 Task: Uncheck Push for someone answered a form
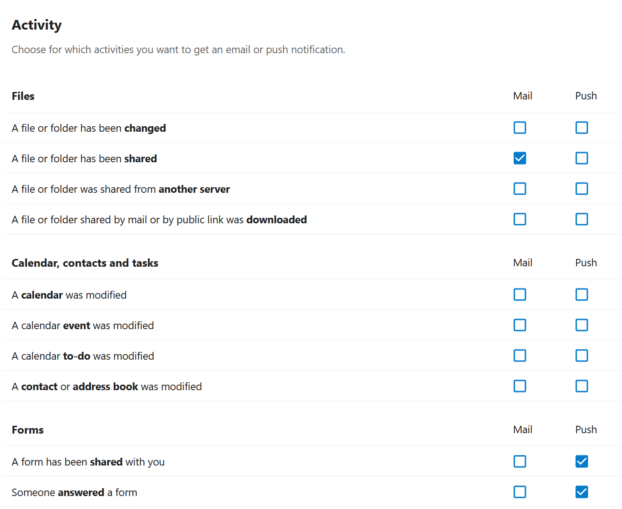(582, 492)
